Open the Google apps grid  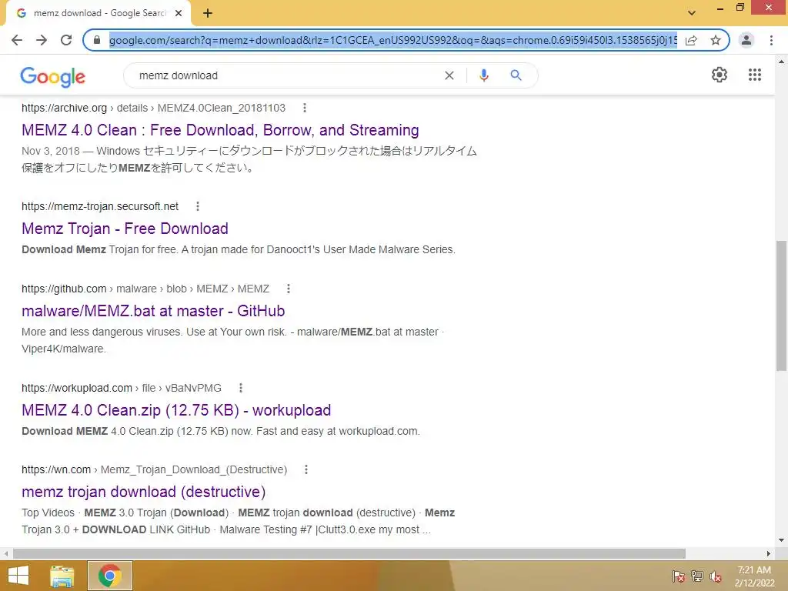click(x=754, y=75)
